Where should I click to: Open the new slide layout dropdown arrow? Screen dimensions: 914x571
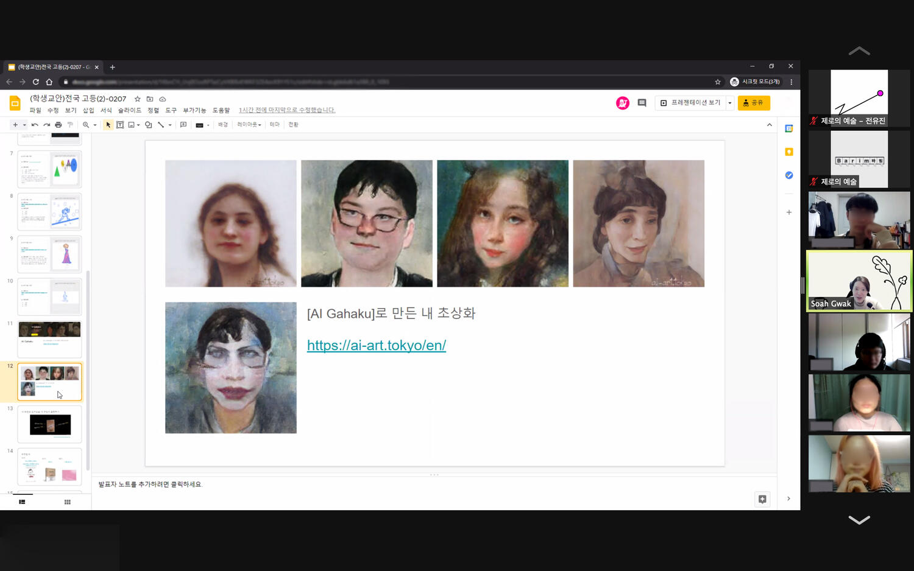pos(24,125)
